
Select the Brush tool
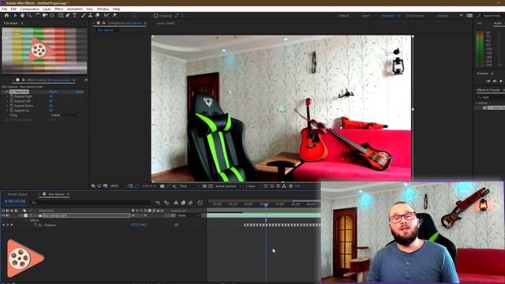coord(84,15)
